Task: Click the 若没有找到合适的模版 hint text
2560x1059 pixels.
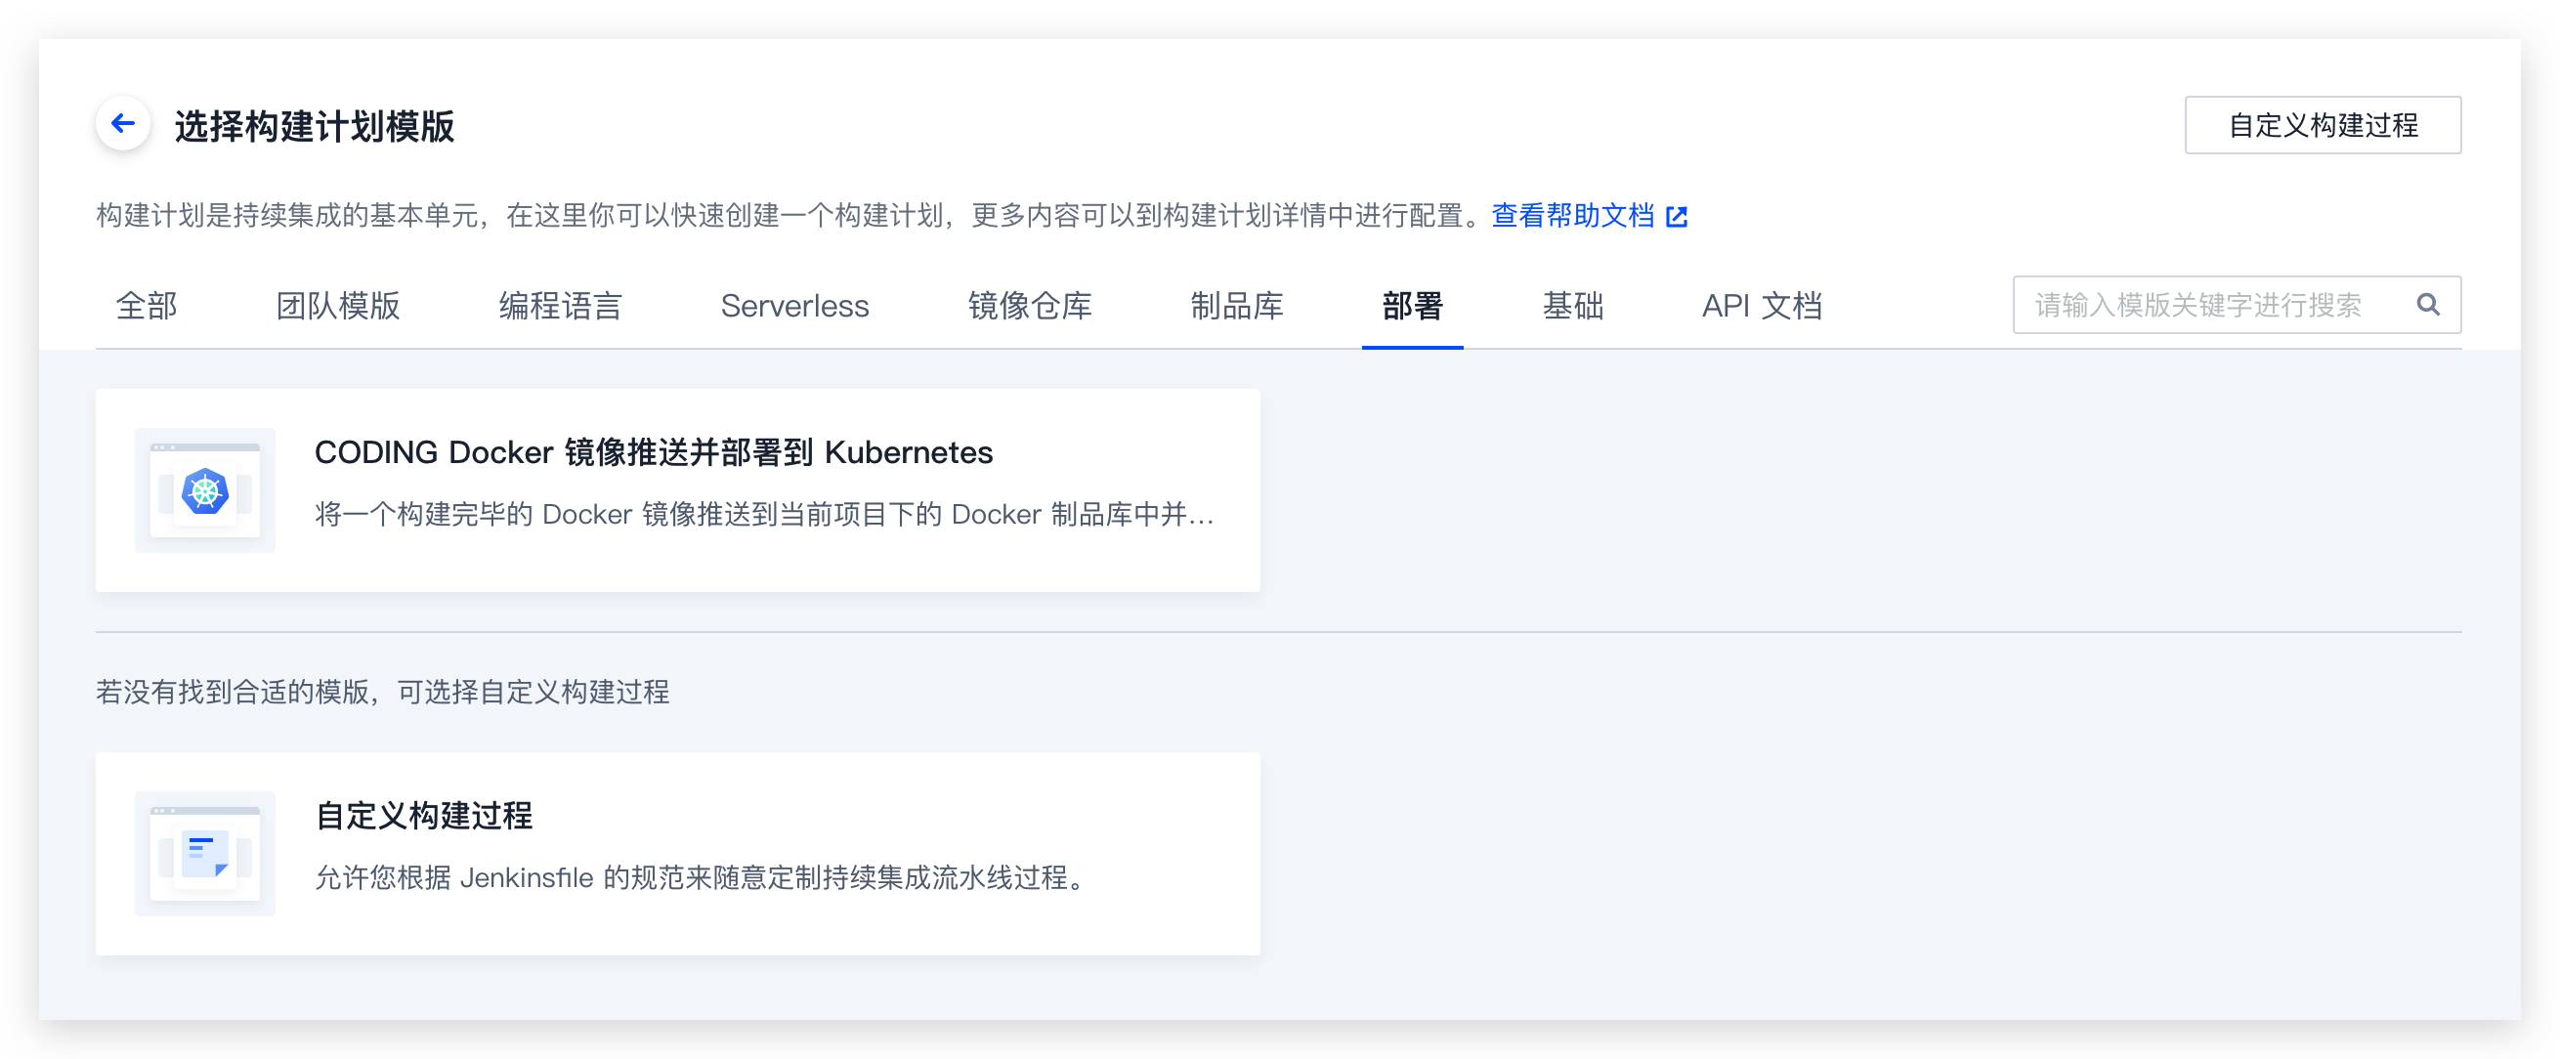Action: [383, 693]
